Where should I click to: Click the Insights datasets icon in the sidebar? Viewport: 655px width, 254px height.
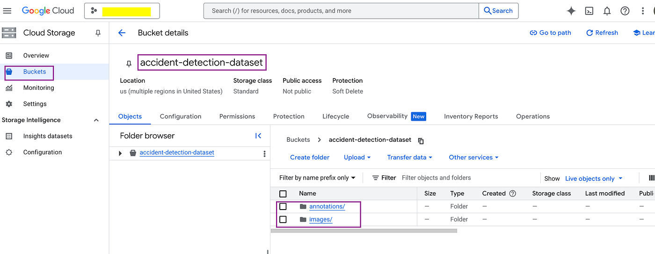(9, 136)
